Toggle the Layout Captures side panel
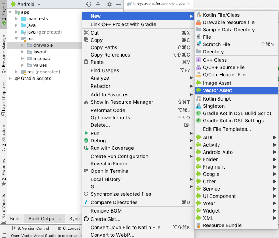 [3, 99]
